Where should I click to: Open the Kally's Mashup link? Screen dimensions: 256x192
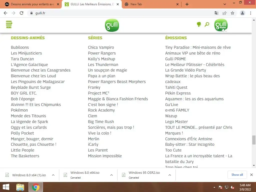101,59
